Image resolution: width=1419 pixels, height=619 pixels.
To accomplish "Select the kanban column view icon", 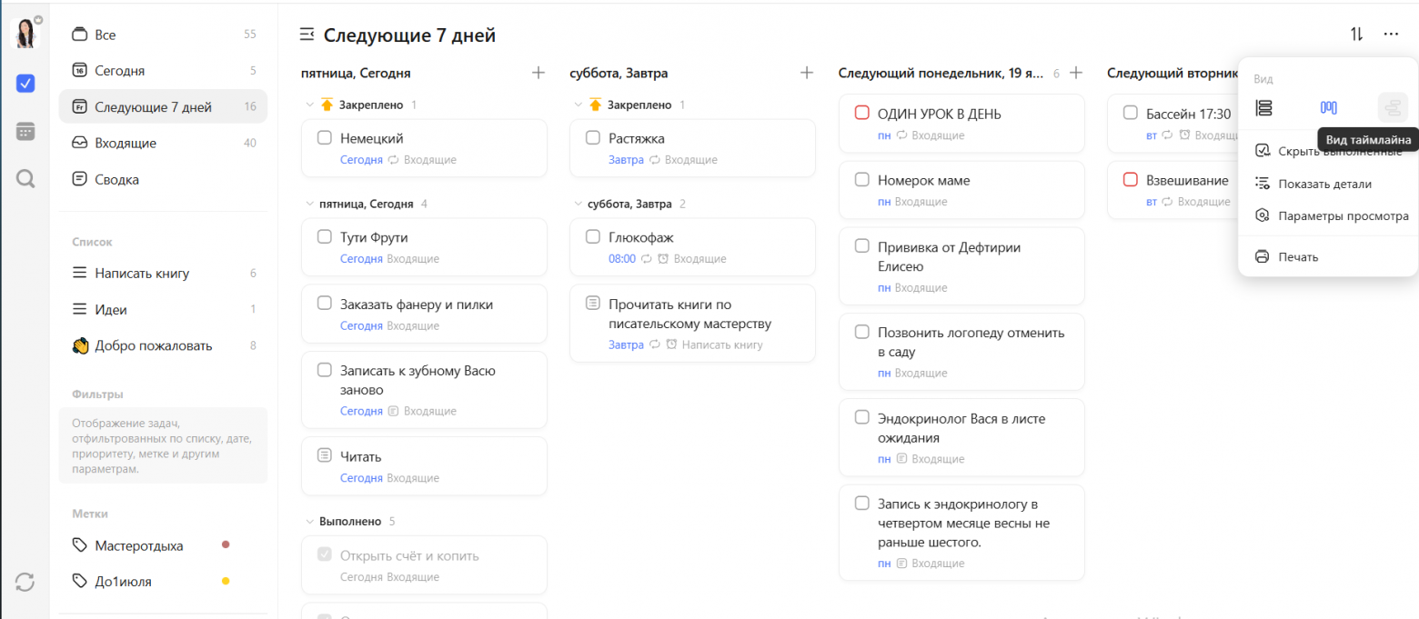I will (x=1328, y=108).
